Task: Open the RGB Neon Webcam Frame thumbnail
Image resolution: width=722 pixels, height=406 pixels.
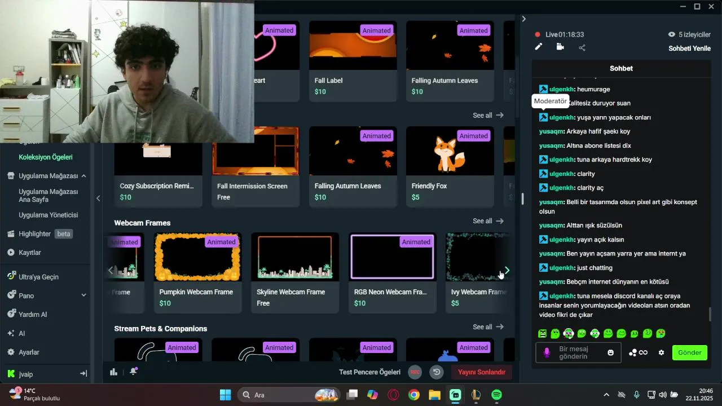Action: click(x=393, y=257)
